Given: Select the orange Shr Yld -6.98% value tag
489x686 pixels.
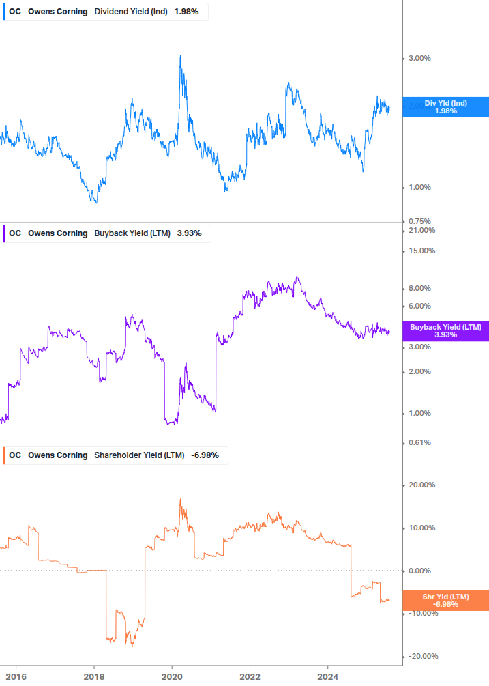Looking at the screenshot, I should tap(446, 601).
